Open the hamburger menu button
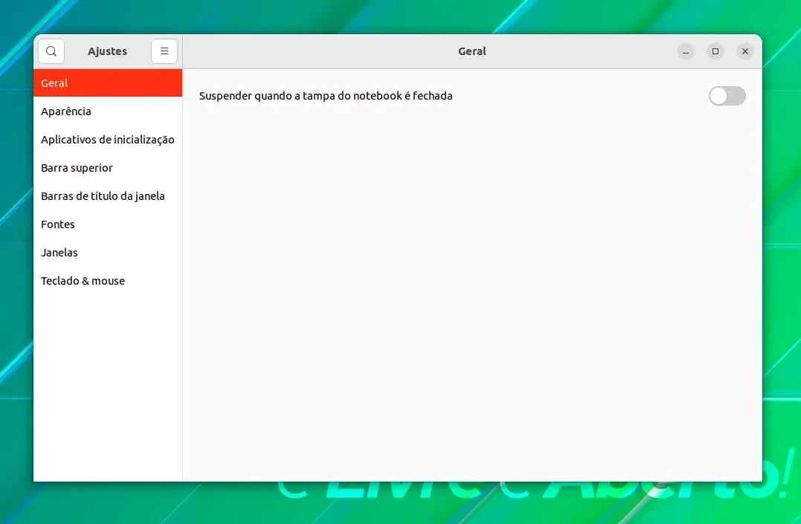This screenshot has height=524, width=801. coord(164,51)
